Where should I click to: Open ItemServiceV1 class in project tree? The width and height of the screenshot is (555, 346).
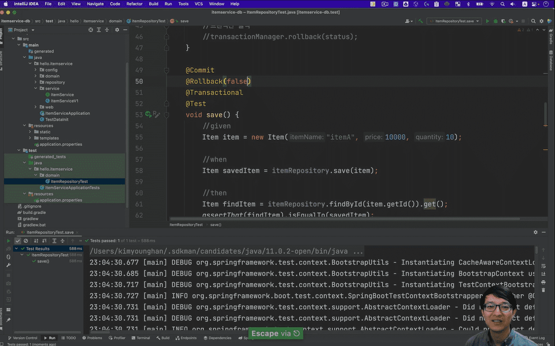pos(64,101)
